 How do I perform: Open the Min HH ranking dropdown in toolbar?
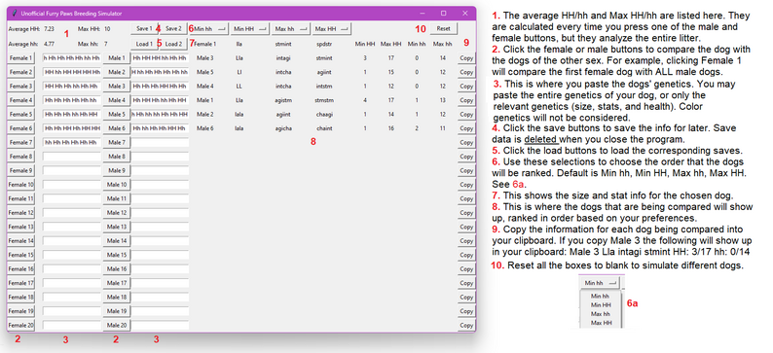tap(250, 29)
